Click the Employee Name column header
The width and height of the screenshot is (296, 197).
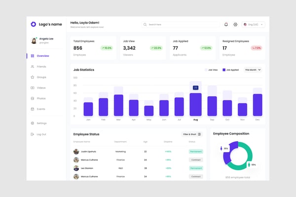[x=82, y=141]
